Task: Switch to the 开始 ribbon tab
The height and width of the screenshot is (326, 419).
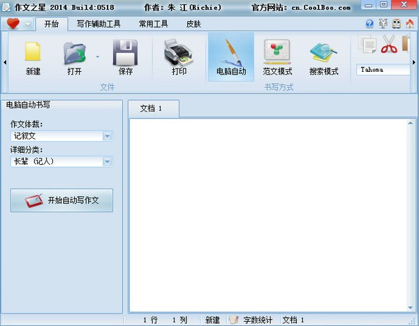Action: tap(51, 24)
